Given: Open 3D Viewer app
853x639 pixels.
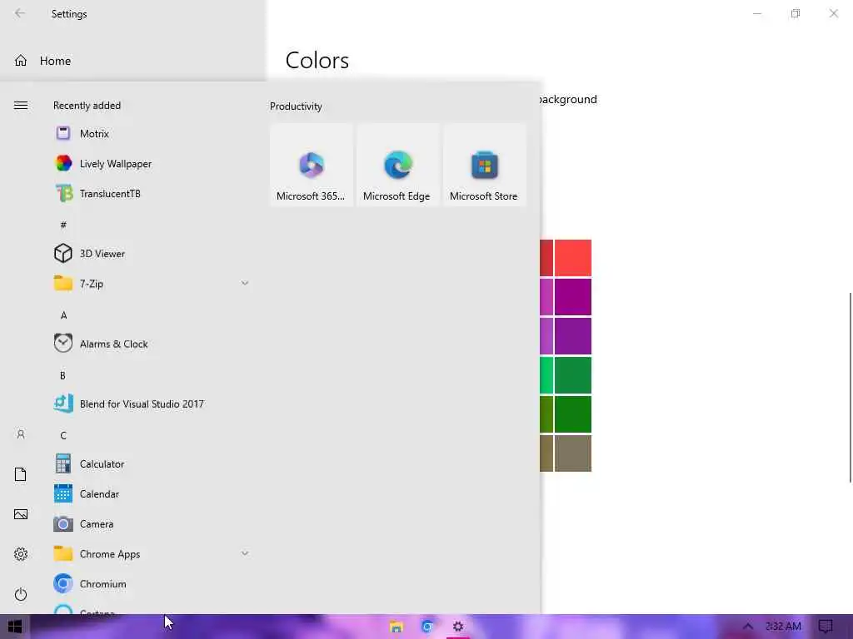Looking at the screenshot, I should 152,254.
